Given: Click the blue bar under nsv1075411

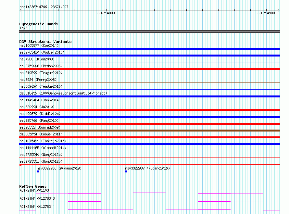Looking at the screenshot, I should pos(149,144).
